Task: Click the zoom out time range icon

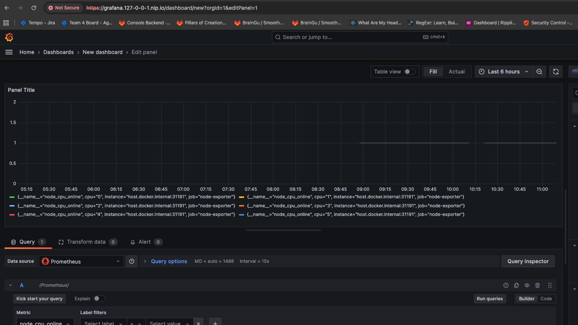Action: click(x=539, y=72)
